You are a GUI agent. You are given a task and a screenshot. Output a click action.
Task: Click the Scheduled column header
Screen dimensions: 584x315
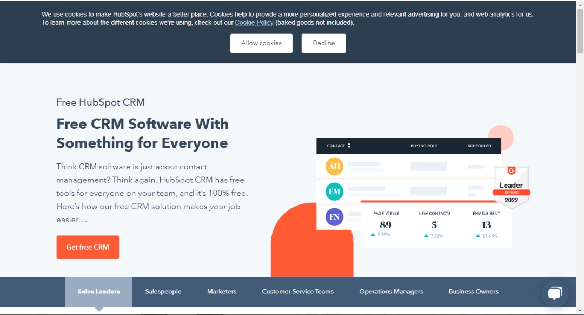tap(479, 146)
